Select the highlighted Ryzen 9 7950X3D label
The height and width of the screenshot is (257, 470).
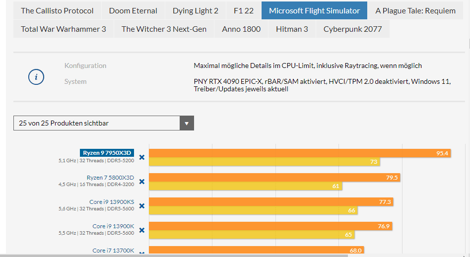click(107, 153)
